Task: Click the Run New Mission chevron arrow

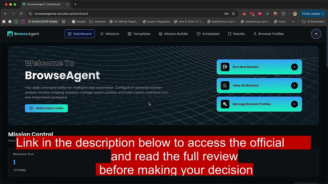Action: pyautogui.click(x=294, y=67)
